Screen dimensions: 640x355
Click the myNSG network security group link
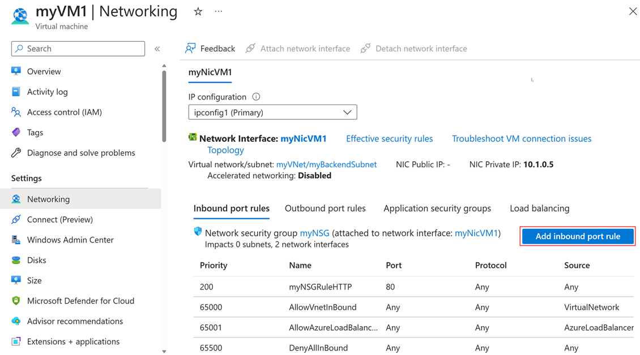[x=314, y=233]
